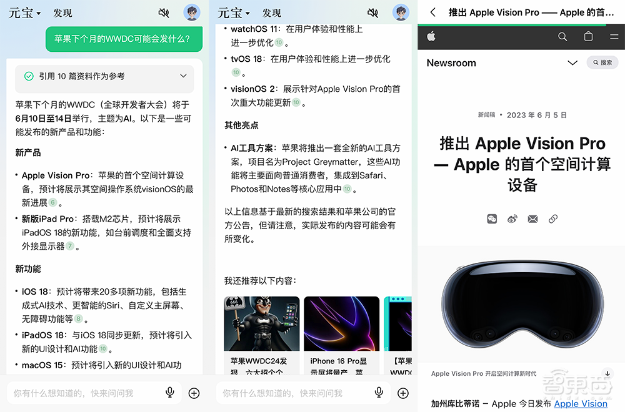Viewport: 625px width, 412px height.
Task: Follow the Apple Vision hyperlink
Action: coord(581,404)
